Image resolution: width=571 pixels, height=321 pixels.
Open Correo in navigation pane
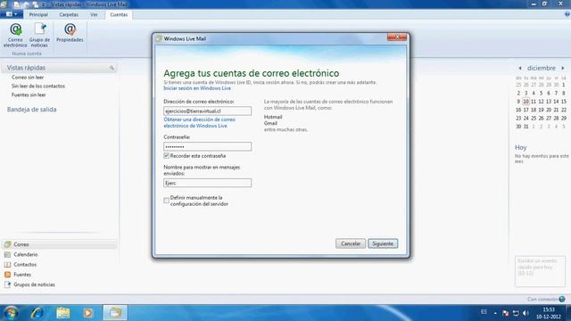point(60,244)
